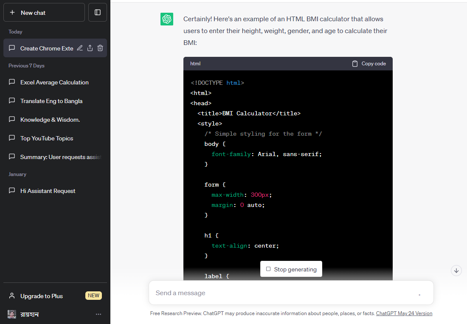Click the pencil rename icon on active chat
Viewport: 467px width, 324px height.
pyautogui.click(x=80, y=48)
